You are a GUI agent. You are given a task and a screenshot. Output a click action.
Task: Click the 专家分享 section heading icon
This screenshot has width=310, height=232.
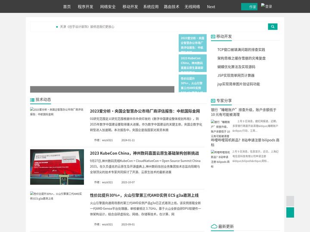coord(213,101)
